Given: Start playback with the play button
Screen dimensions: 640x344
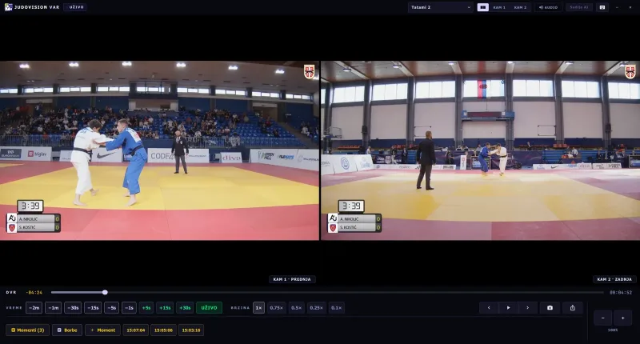Looking at the screenshot, I should 508,308.
